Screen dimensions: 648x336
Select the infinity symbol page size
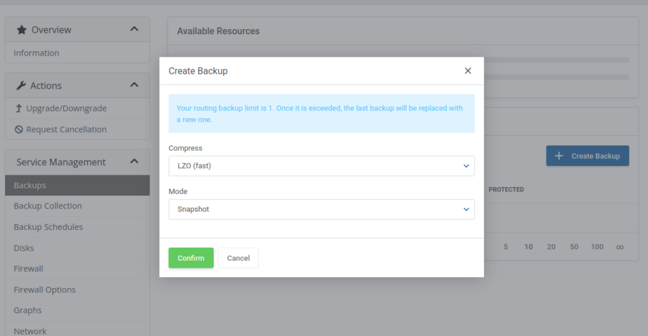[x=620, y=247]
